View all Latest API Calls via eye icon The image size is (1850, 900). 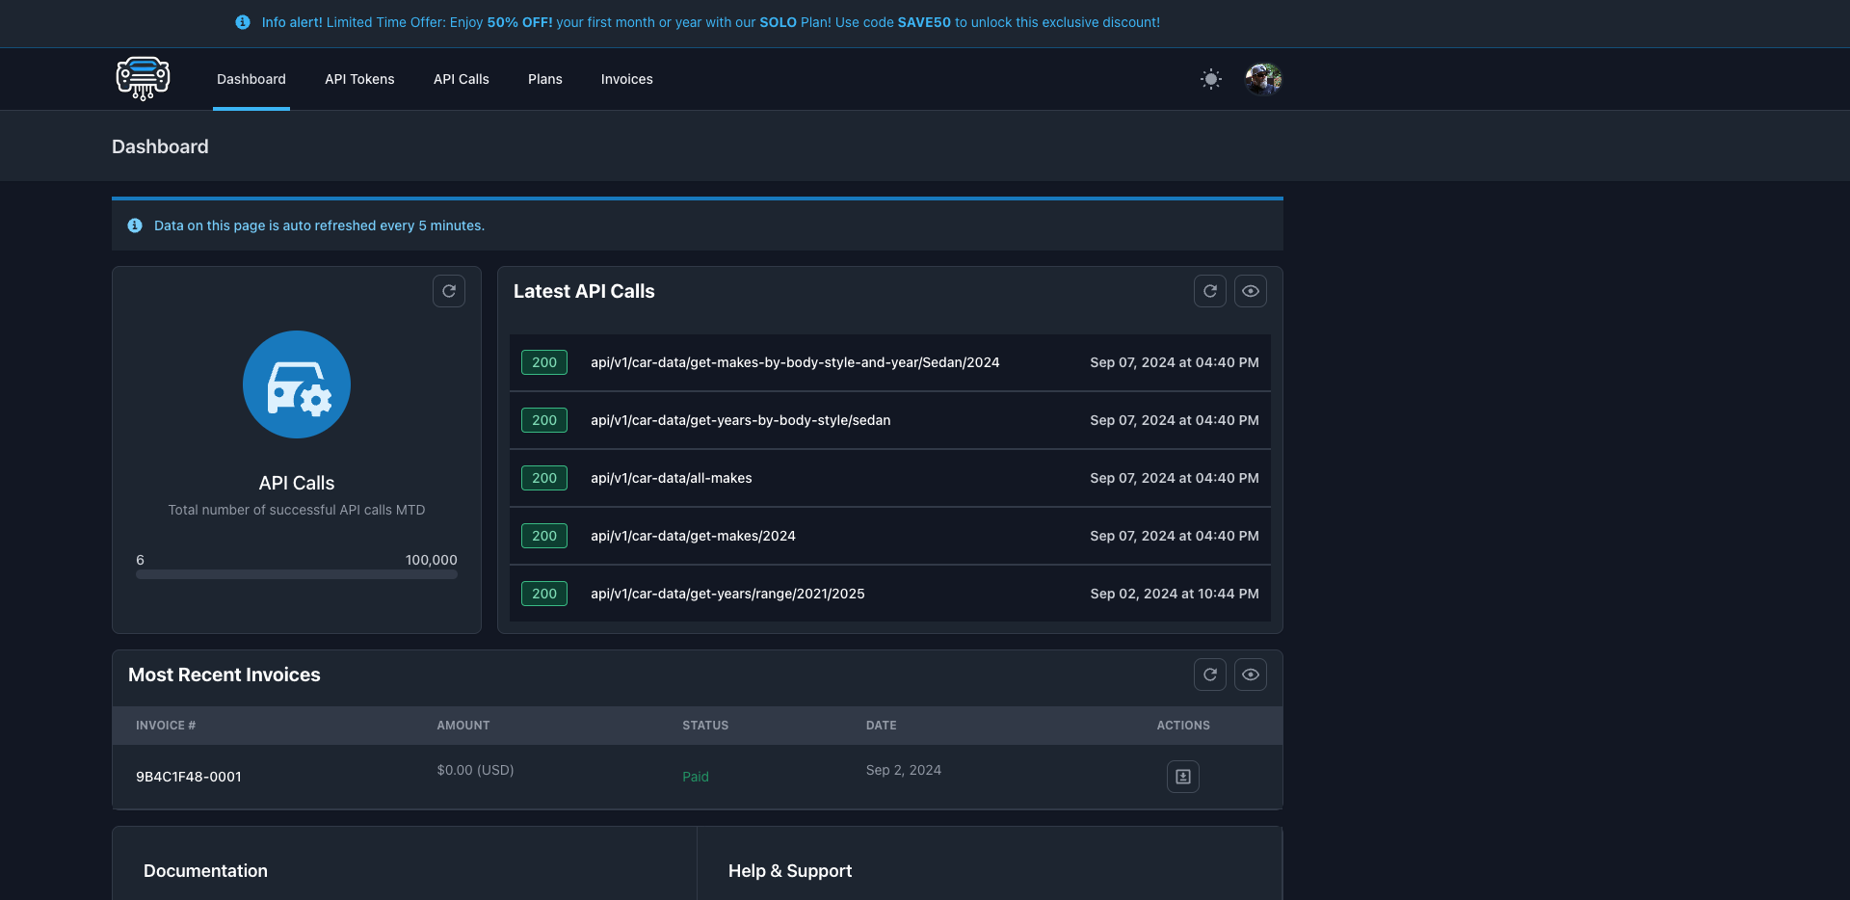pyautogui.click(x=1251, y=291)
